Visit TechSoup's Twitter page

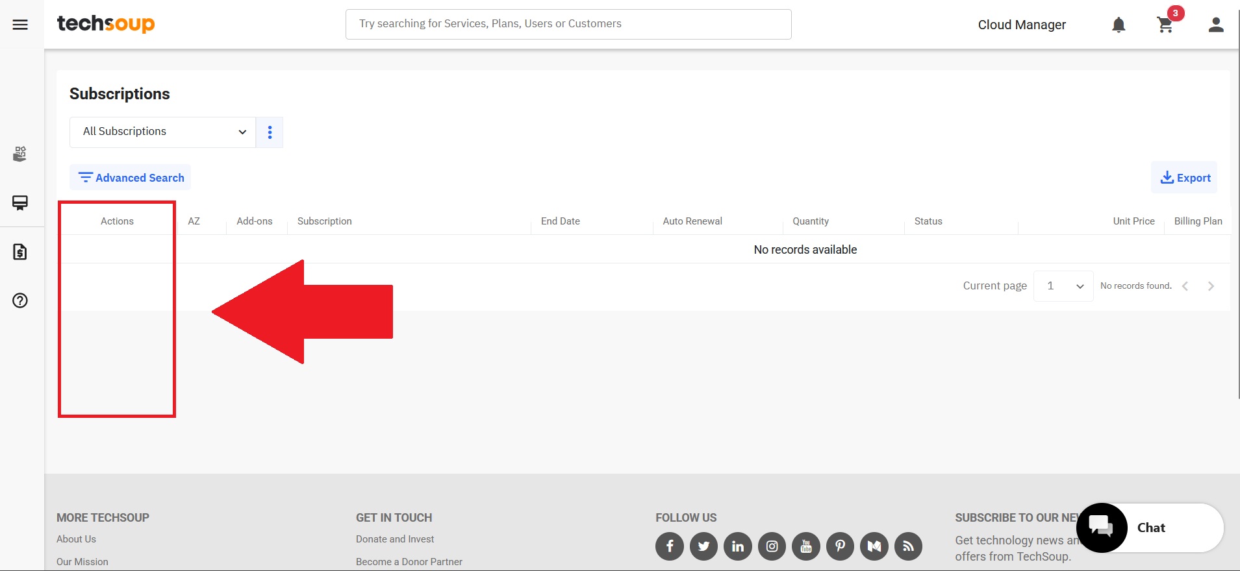coord(703,546)
